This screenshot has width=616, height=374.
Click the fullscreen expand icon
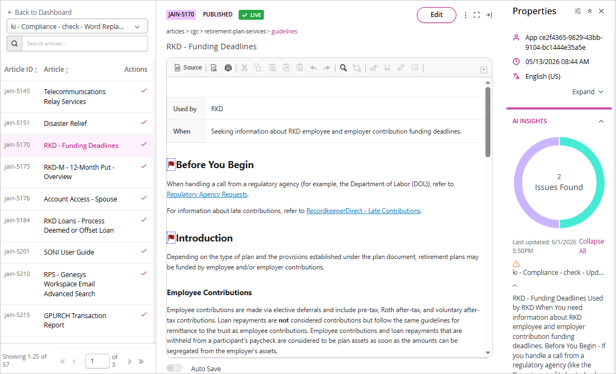pos(477,15)
